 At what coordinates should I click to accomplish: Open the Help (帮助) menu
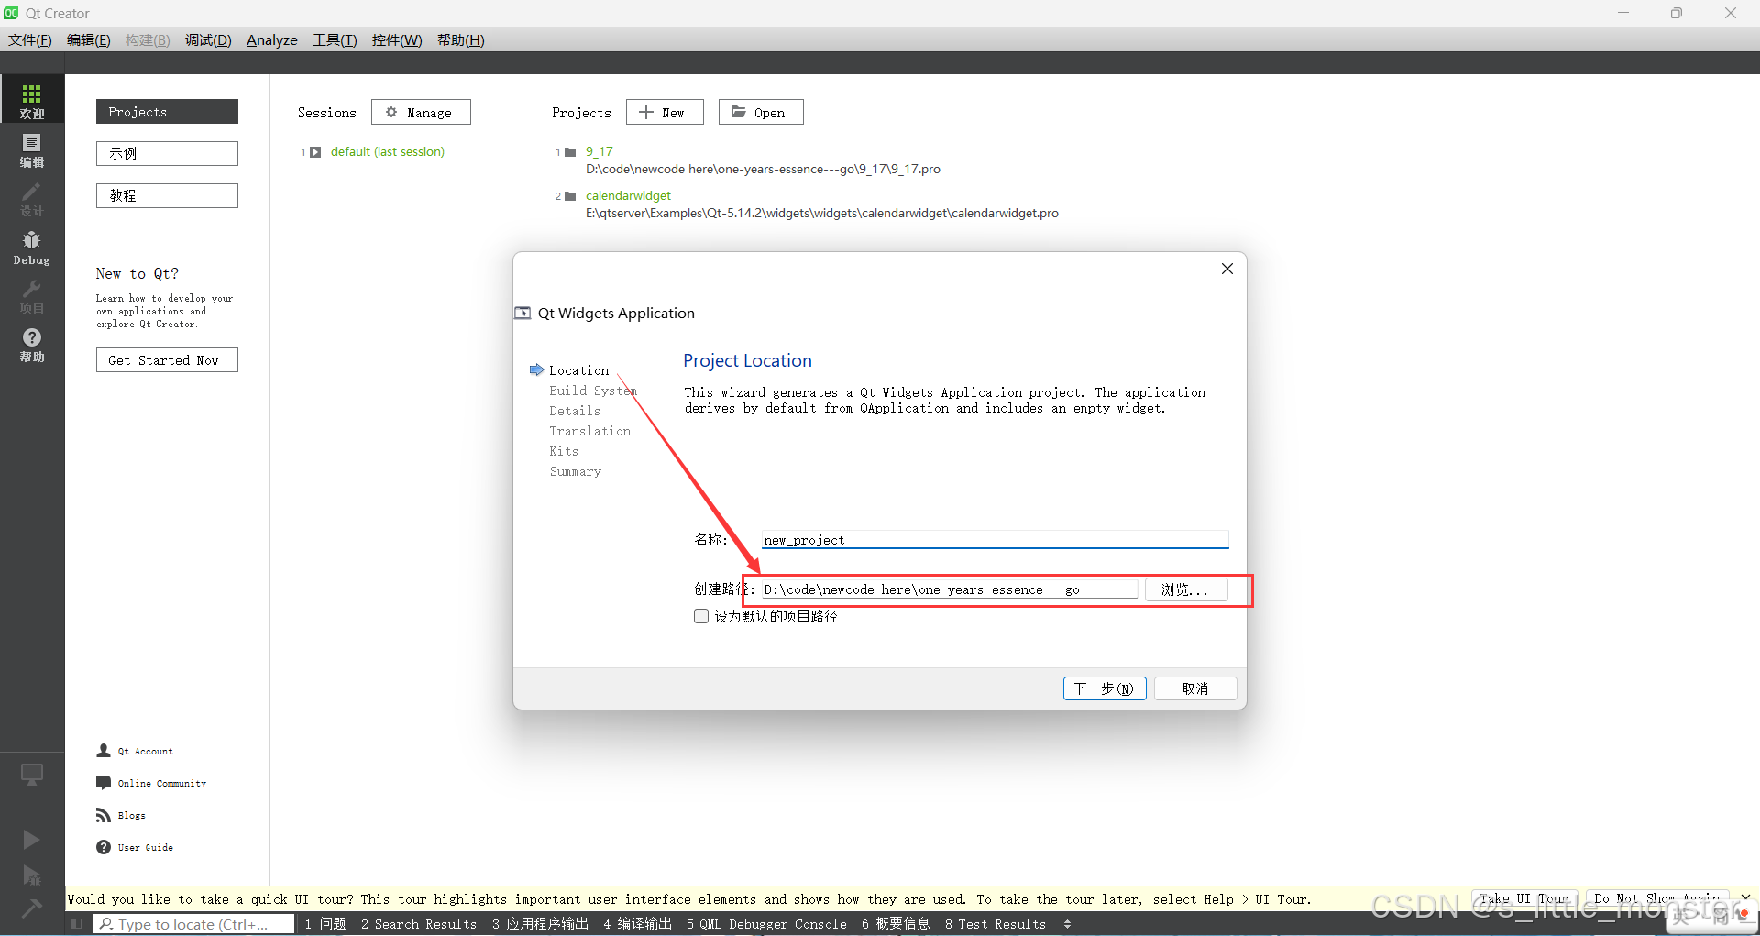tap(461, 39)
